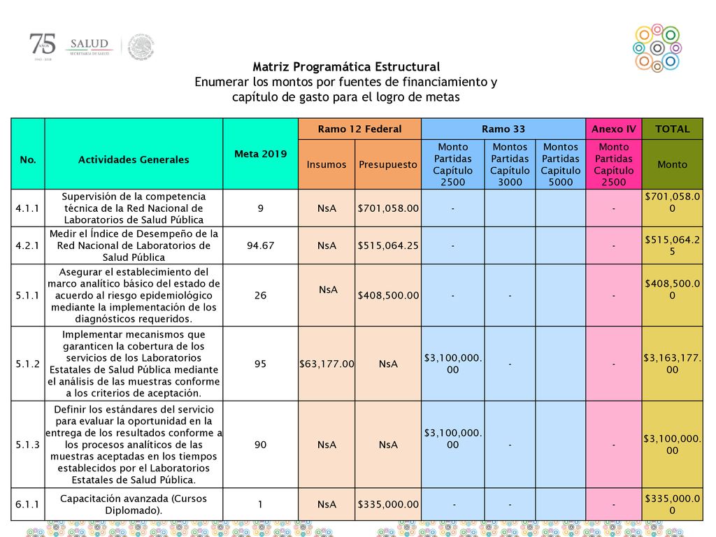
Task: Click activity 'Supervisión de la competencia técnica'
Action: coord(134,208)
